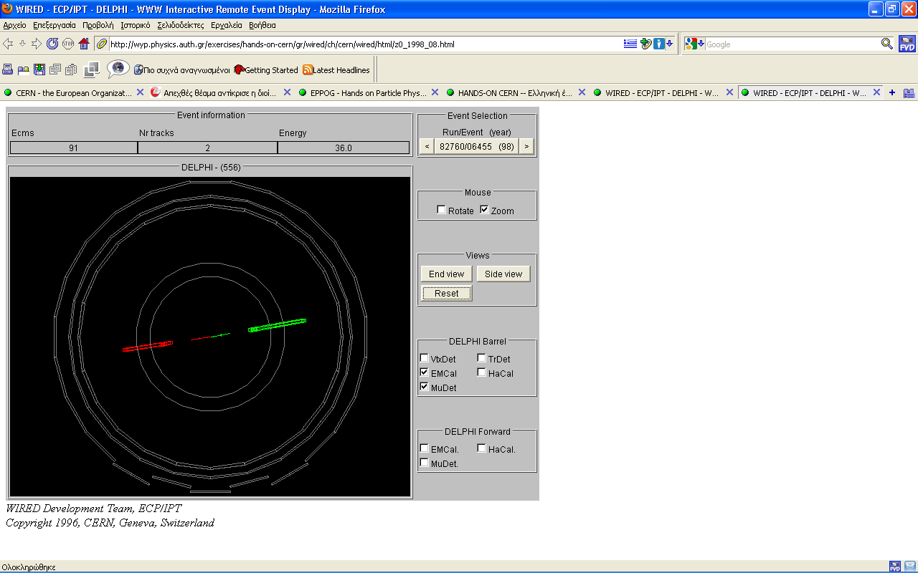Open the Σελιδοδείκτες menu
The width and height of the screenshot is (918, 573).
click(x=180, y=25)
